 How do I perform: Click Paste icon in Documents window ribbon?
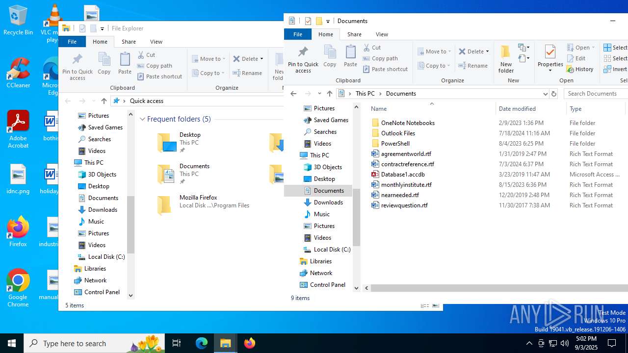pos(350,56)
